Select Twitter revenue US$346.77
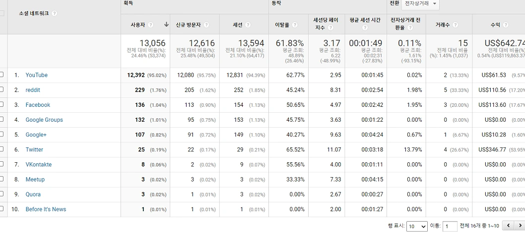Screen dimensions: 525x232 point(492,149)
